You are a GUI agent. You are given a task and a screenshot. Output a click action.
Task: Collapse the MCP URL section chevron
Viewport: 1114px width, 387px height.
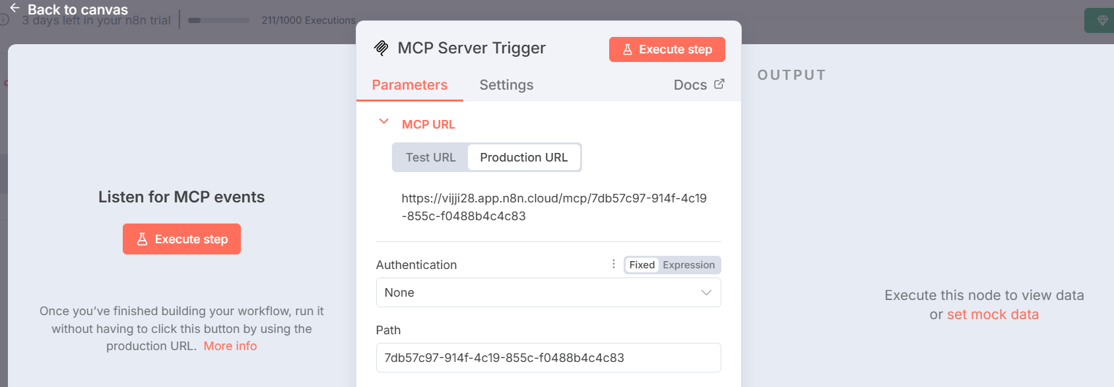pos(383,122)
